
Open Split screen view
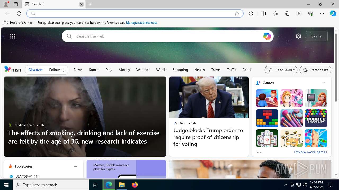264,13
